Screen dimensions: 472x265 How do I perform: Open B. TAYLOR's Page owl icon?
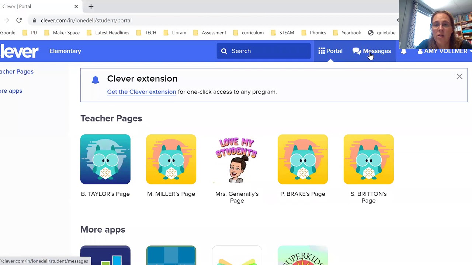(x=105, y=159)
